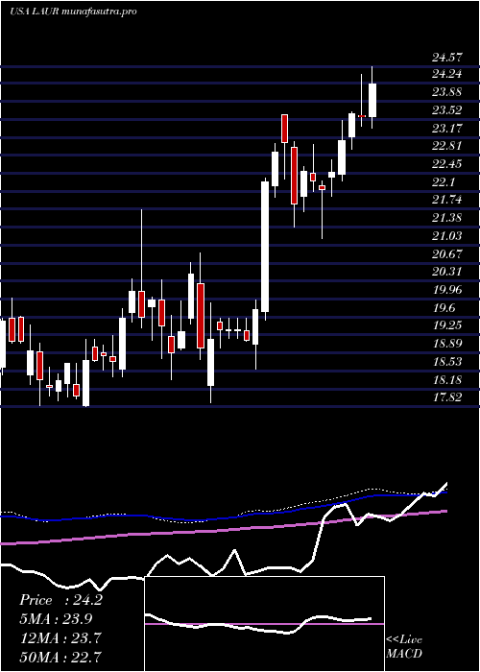Click the 12MA : 23.7 label
The image size is (480, 672).
[x=60, y=638]
